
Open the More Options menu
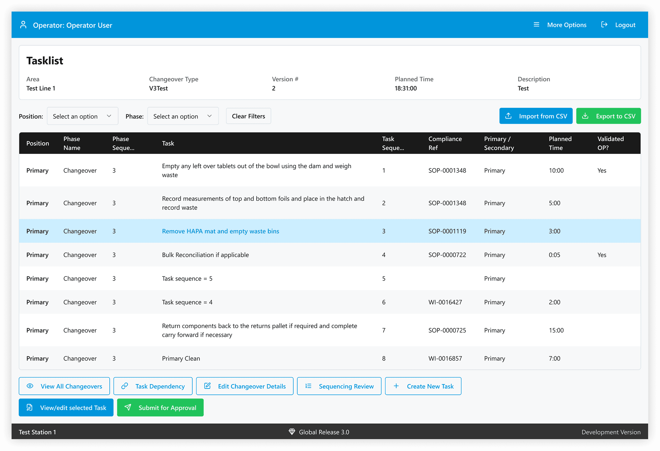coord(566,25)
